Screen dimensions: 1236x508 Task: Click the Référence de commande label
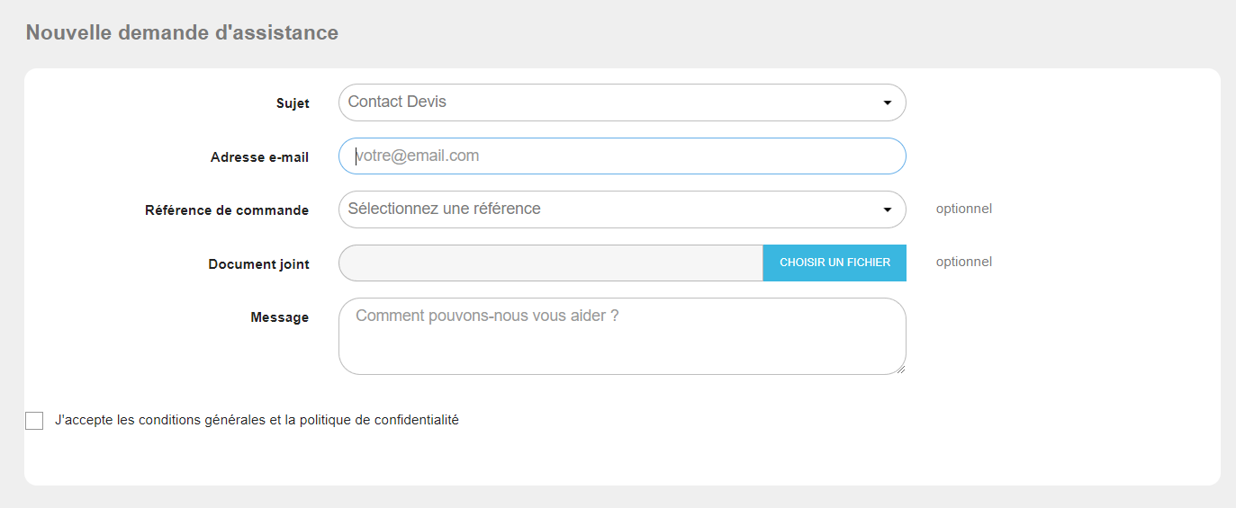point(227,210)
